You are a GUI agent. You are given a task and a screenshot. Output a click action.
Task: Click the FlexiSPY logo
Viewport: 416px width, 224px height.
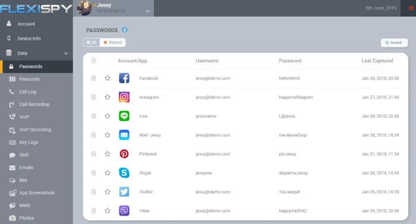(36, 9)
